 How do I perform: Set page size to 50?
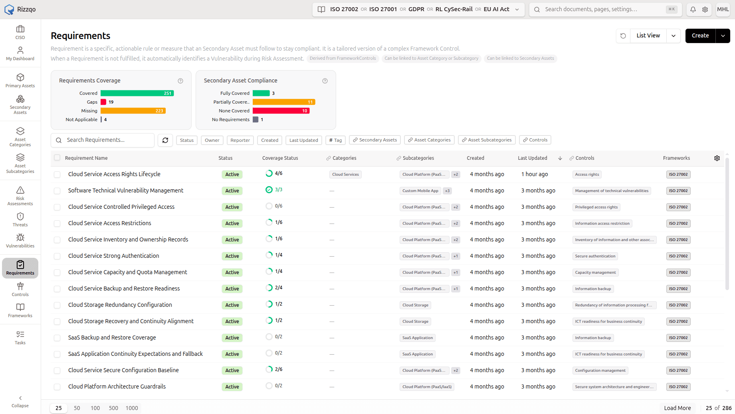(x=77, y=408)
